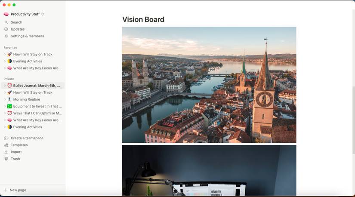The image size is (355, 197).
Task: Expand How I Will Stay on Track in Favorites
Action: point(5,54)
